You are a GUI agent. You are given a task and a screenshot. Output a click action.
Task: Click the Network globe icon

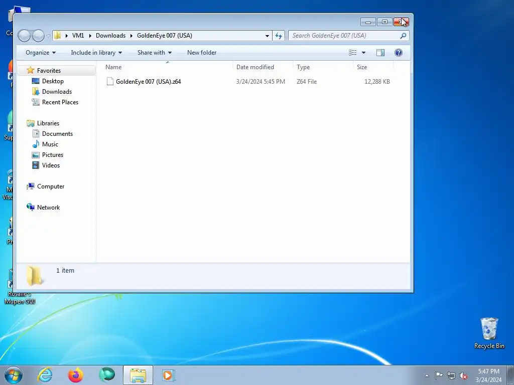pyautogui.click(x=31, y=207)
